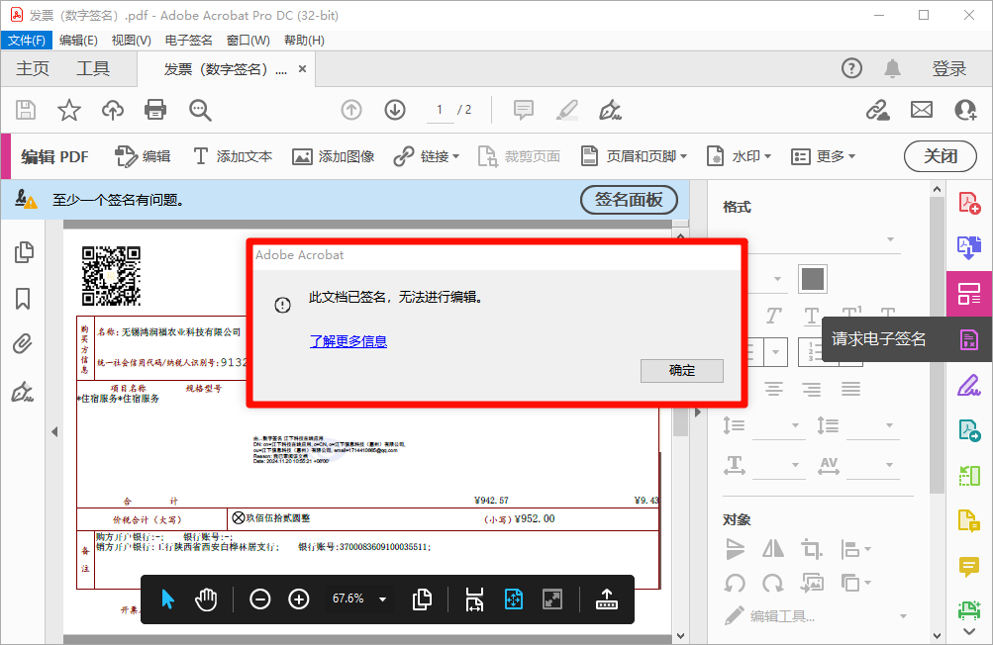This screenshot has width=993, height=645.
Task: Close the 发票 document tab
Action: tap(303, 68)
